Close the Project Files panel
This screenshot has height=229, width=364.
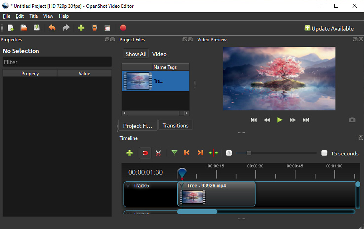click(190, 39)
